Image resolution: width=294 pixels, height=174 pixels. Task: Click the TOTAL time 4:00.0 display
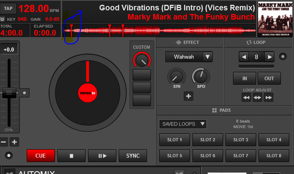(12, 33)
